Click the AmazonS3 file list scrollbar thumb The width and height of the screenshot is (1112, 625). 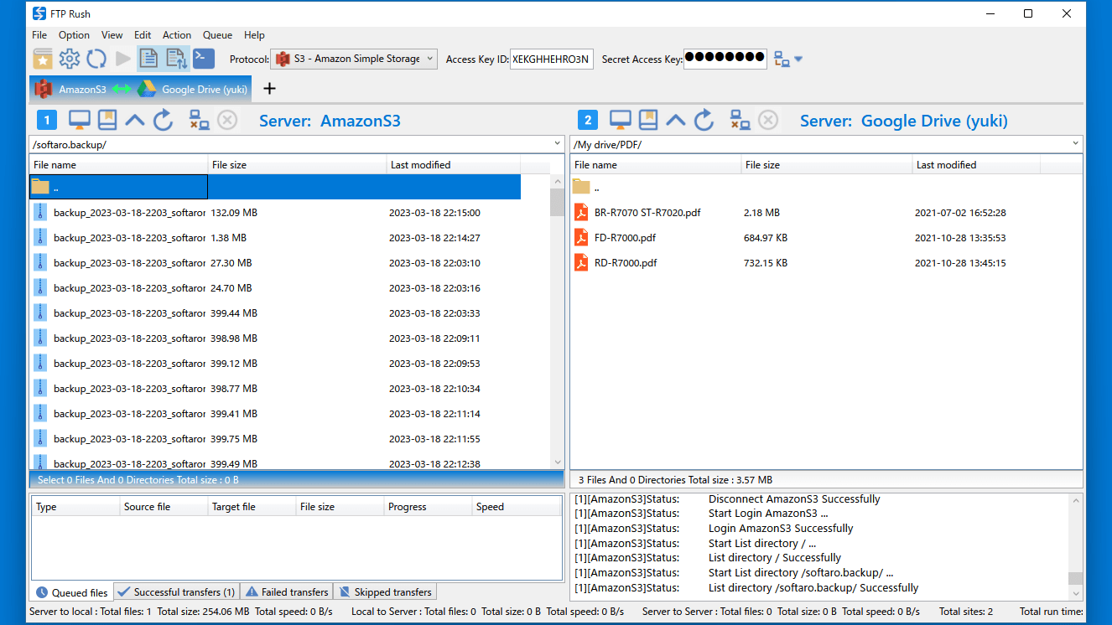pos(557,202)
